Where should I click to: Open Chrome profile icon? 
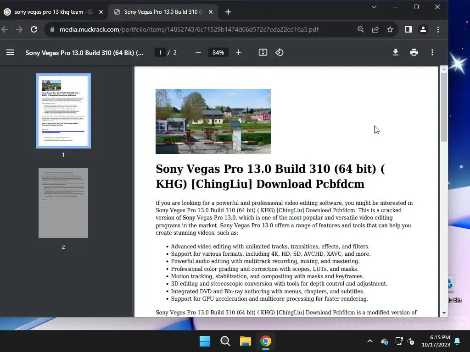[x=423, y=29]
